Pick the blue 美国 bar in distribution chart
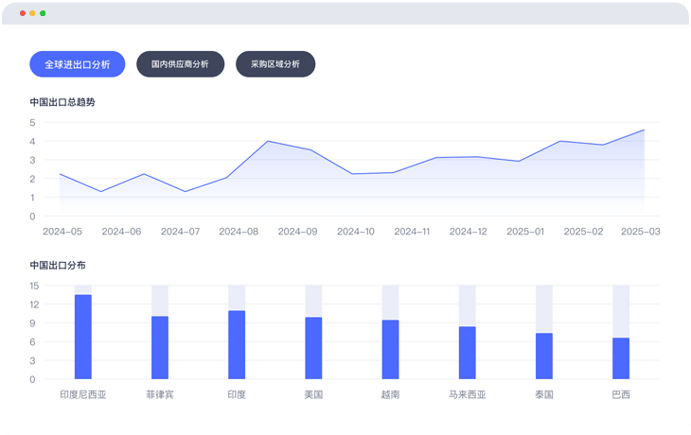 pos(313,348)
